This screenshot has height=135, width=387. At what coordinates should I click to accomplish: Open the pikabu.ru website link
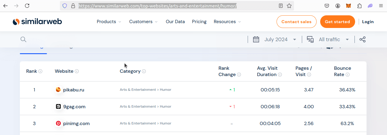pyautogui.click(x=74, y=90)
